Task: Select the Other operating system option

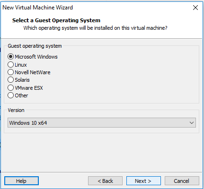Action: coord(10,95)
